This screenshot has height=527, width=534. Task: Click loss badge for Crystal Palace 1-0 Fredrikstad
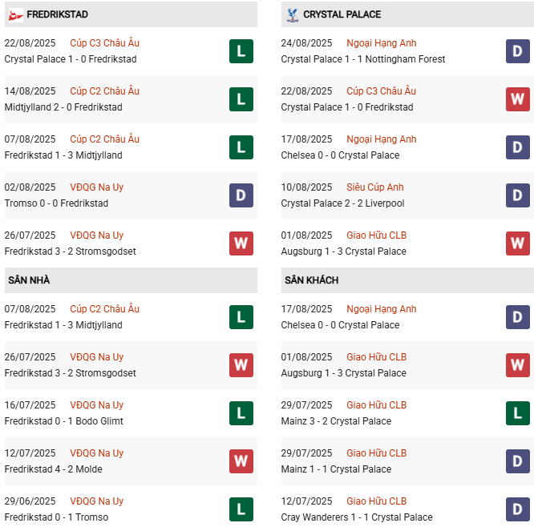click(241, 51)
